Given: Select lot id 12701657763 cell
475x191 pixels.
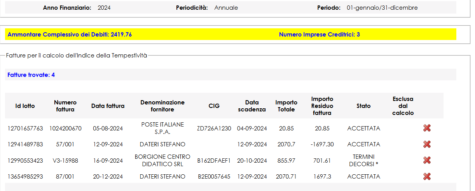Looking at the screenshot, I should 25,128.
